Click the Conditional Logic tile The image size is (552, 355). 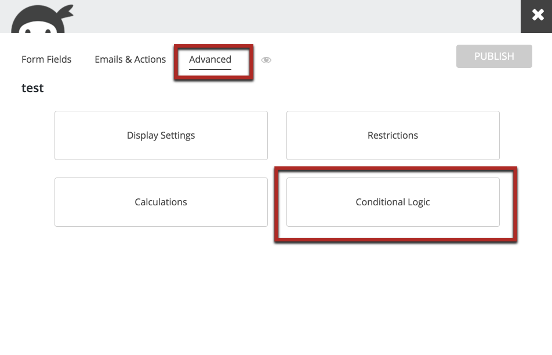[393, 202]
